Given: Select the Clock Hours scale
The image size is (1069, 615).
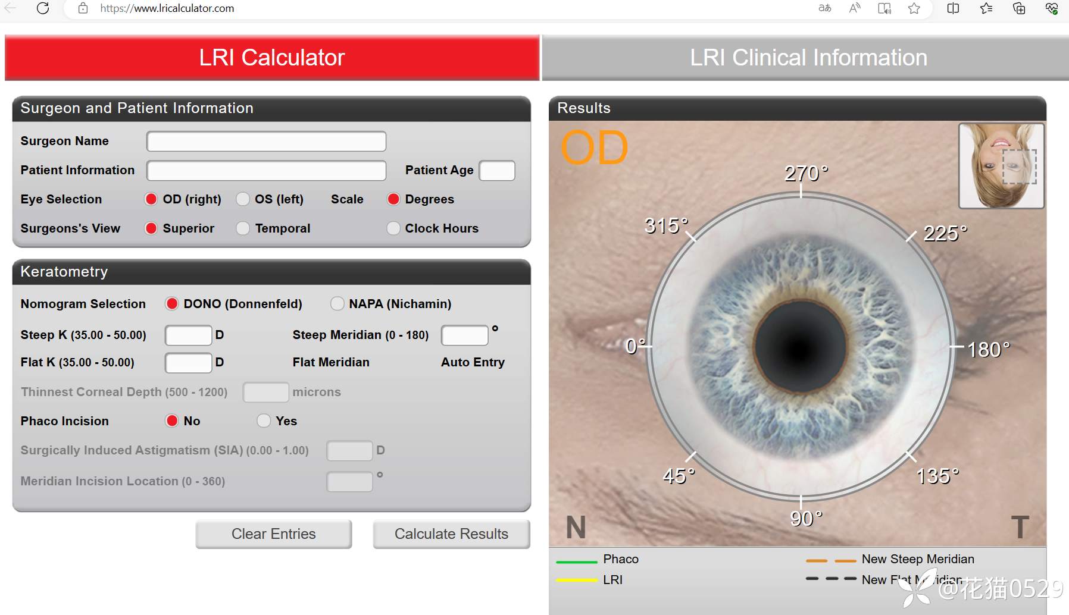Looking at the screenshot, I should (393, 228).
